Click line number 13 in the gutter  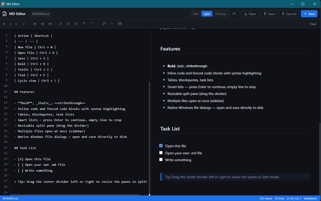pyautogui.click(x=6, y=103)
